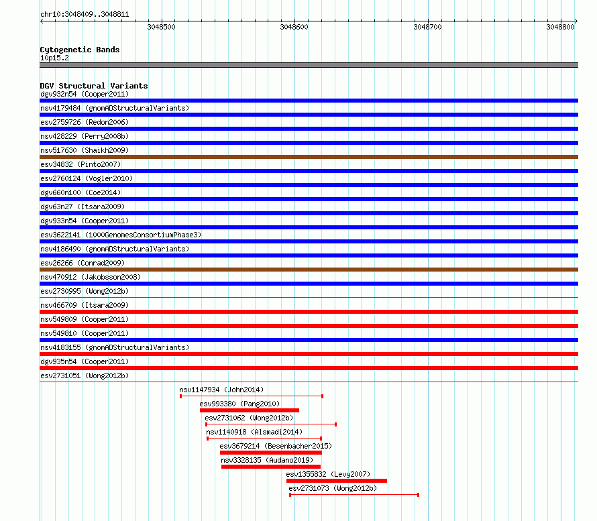Select variant esv2760124 (Vogler2010) label
The image size is (597, 521).
point(87,178)
